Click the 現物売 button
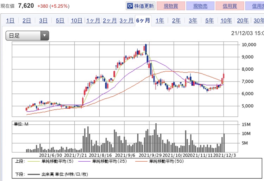Viewport: 264px width, 181px height. point(200,6)
